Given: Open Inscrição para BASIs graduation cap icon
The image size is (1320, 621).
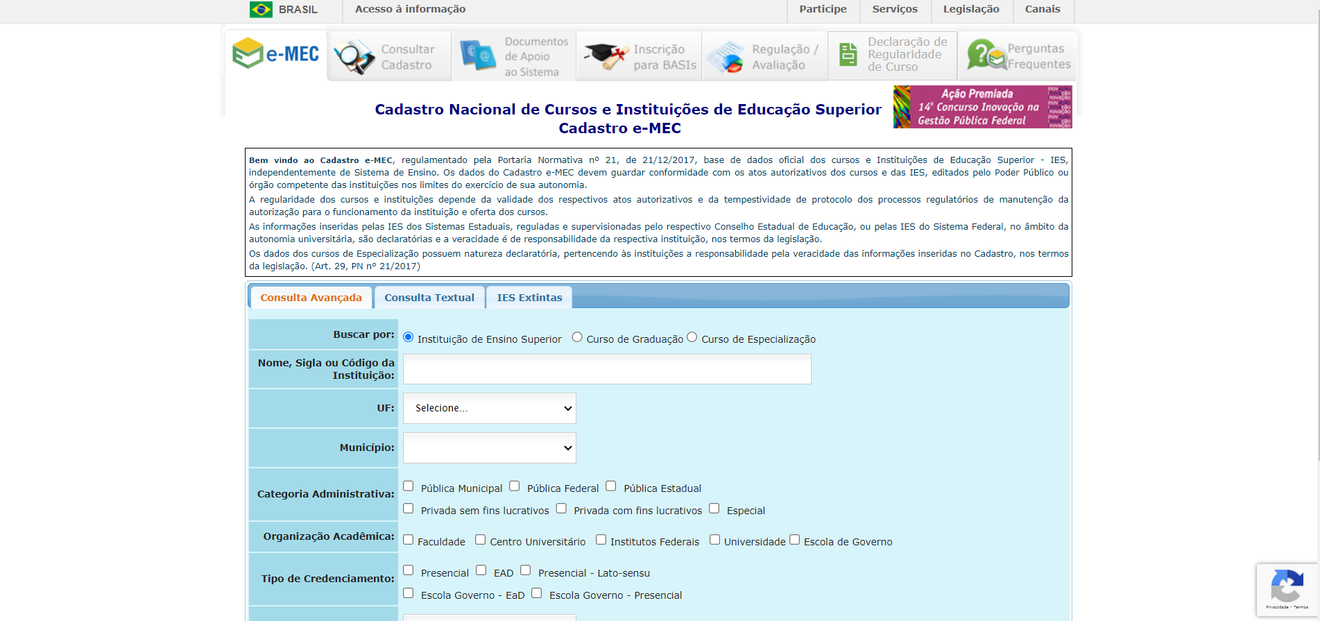Looking at the screenshot, I should [x=606, y=56].
